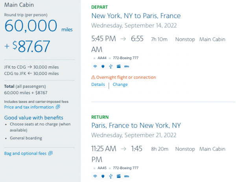Click the Wi-Fi icon on departing flight AA44

(95, 66)
